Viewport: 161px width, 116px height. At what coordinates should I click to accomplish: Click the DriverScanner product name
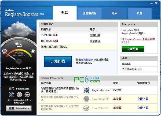(x=100, y=108)
